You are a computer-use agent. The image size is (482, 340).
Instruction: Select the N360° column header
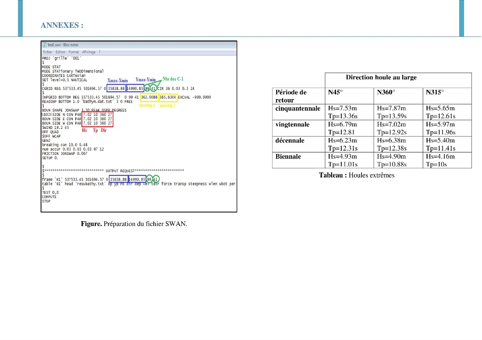coord(399,96)
